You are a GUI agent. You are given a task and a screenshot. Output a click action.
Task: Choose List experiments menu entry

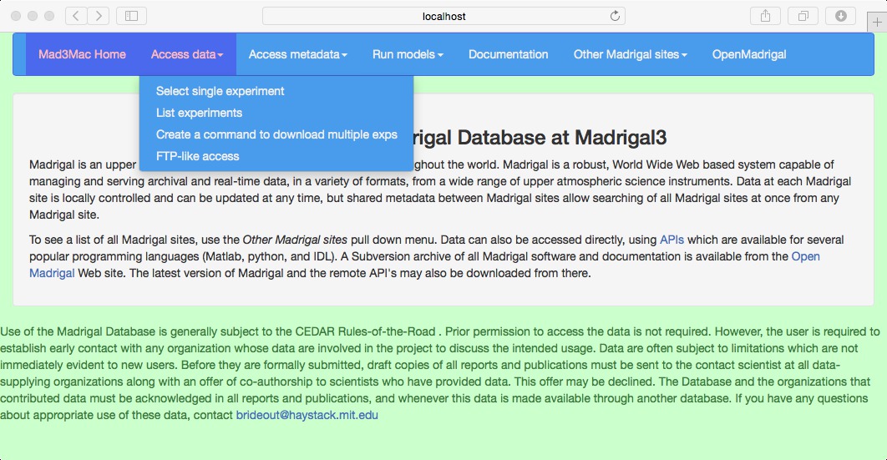coord(199,113)
